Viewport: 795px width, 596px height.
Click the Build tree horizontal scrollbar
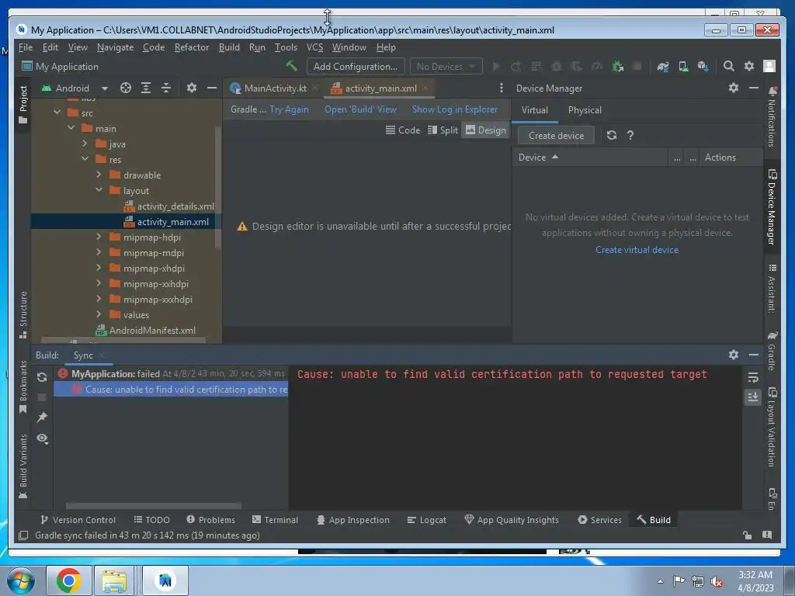[154, 505]
